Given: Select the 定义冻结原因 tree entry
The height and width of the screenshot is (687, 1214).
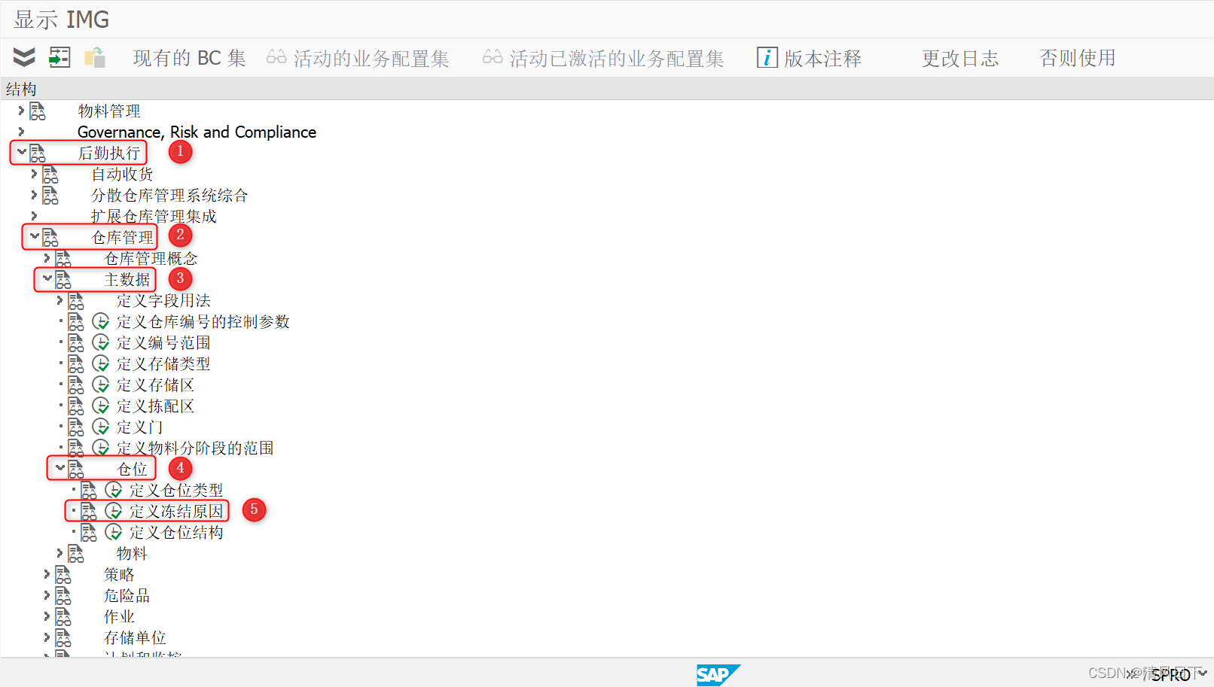Looking at the screenshot, I should (176, 512).
